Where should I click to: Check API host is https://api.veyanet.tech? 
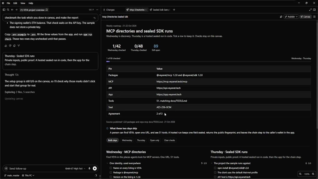click(x=215, y=177)
